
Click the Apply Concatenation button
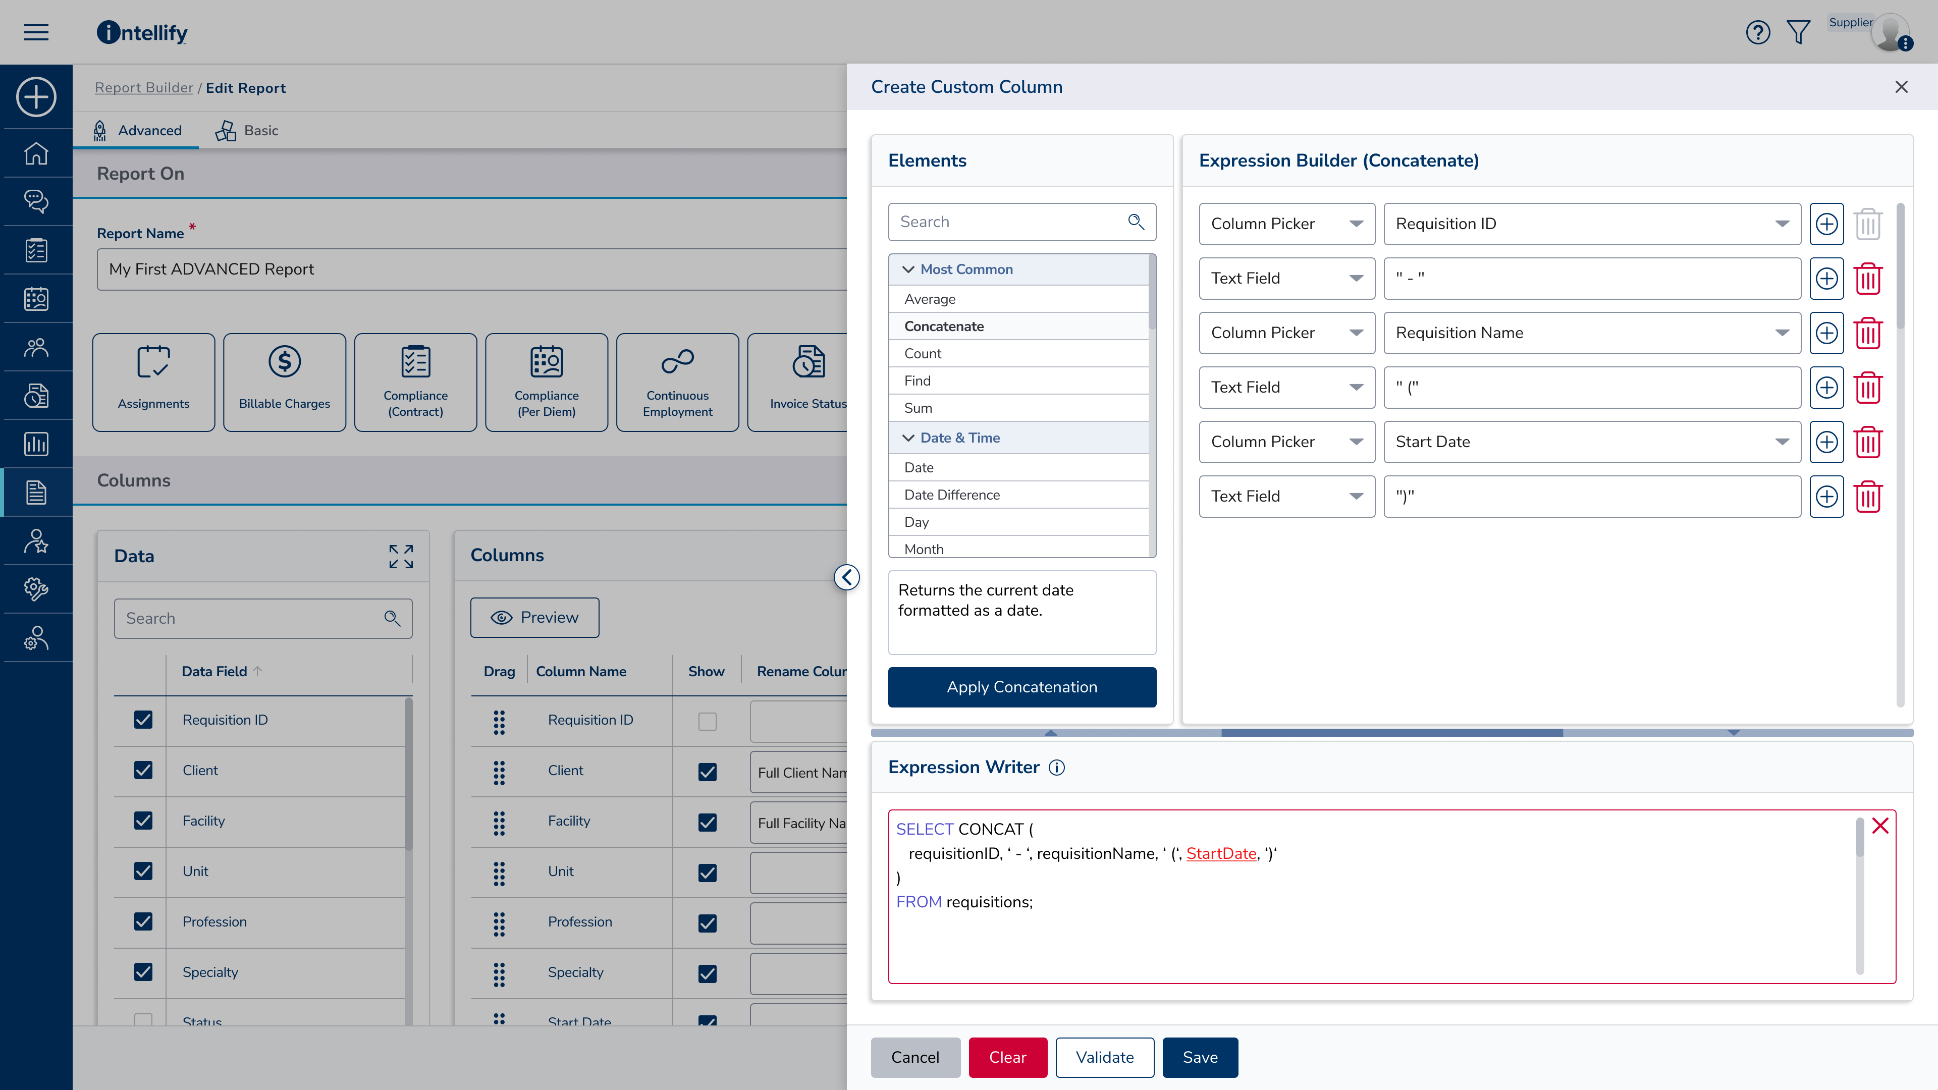(x=1021, y=687)
